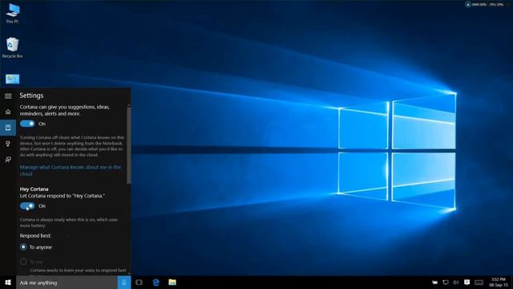513x289 pixels.
Task: Click the 'Respond best:' label
Action: pos(35,235)
